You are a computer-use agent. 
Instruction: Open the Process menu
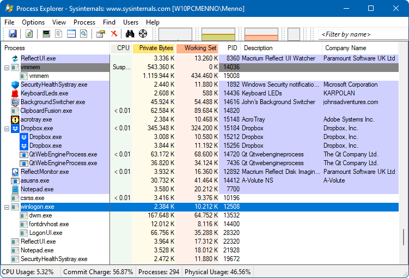[84, 22]
